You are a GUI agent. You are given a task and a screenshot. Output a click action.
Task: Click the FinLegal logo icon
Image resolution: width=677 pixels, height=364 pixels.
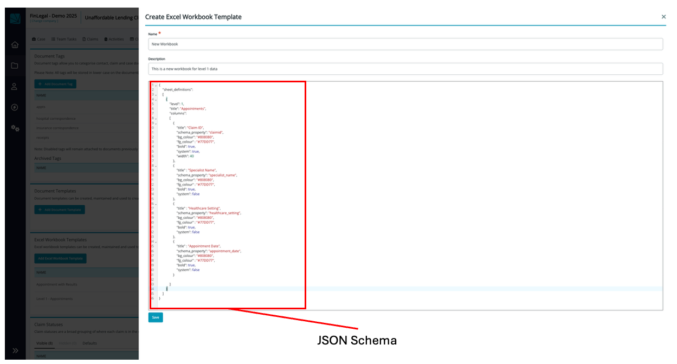click(x=15, y=18)
